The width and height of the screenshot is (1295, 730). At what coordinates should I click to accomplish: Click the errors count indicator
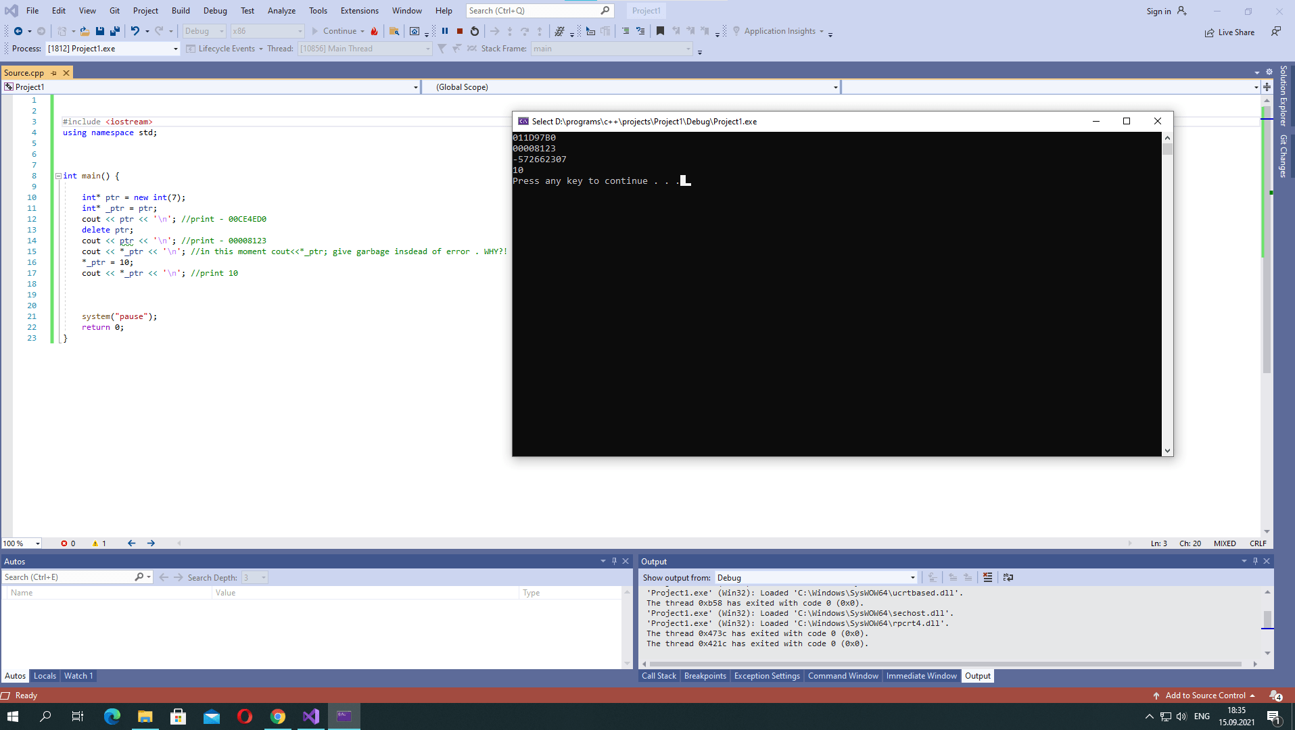coord(68,543)
